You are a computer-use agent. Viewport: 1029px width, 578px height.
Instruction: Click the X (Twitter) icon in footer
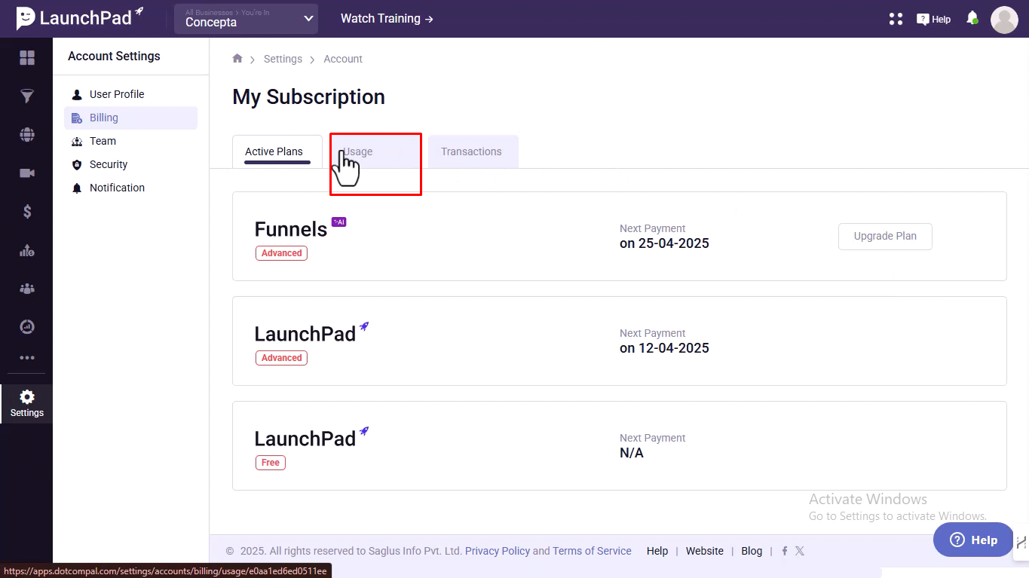point(800,551)
